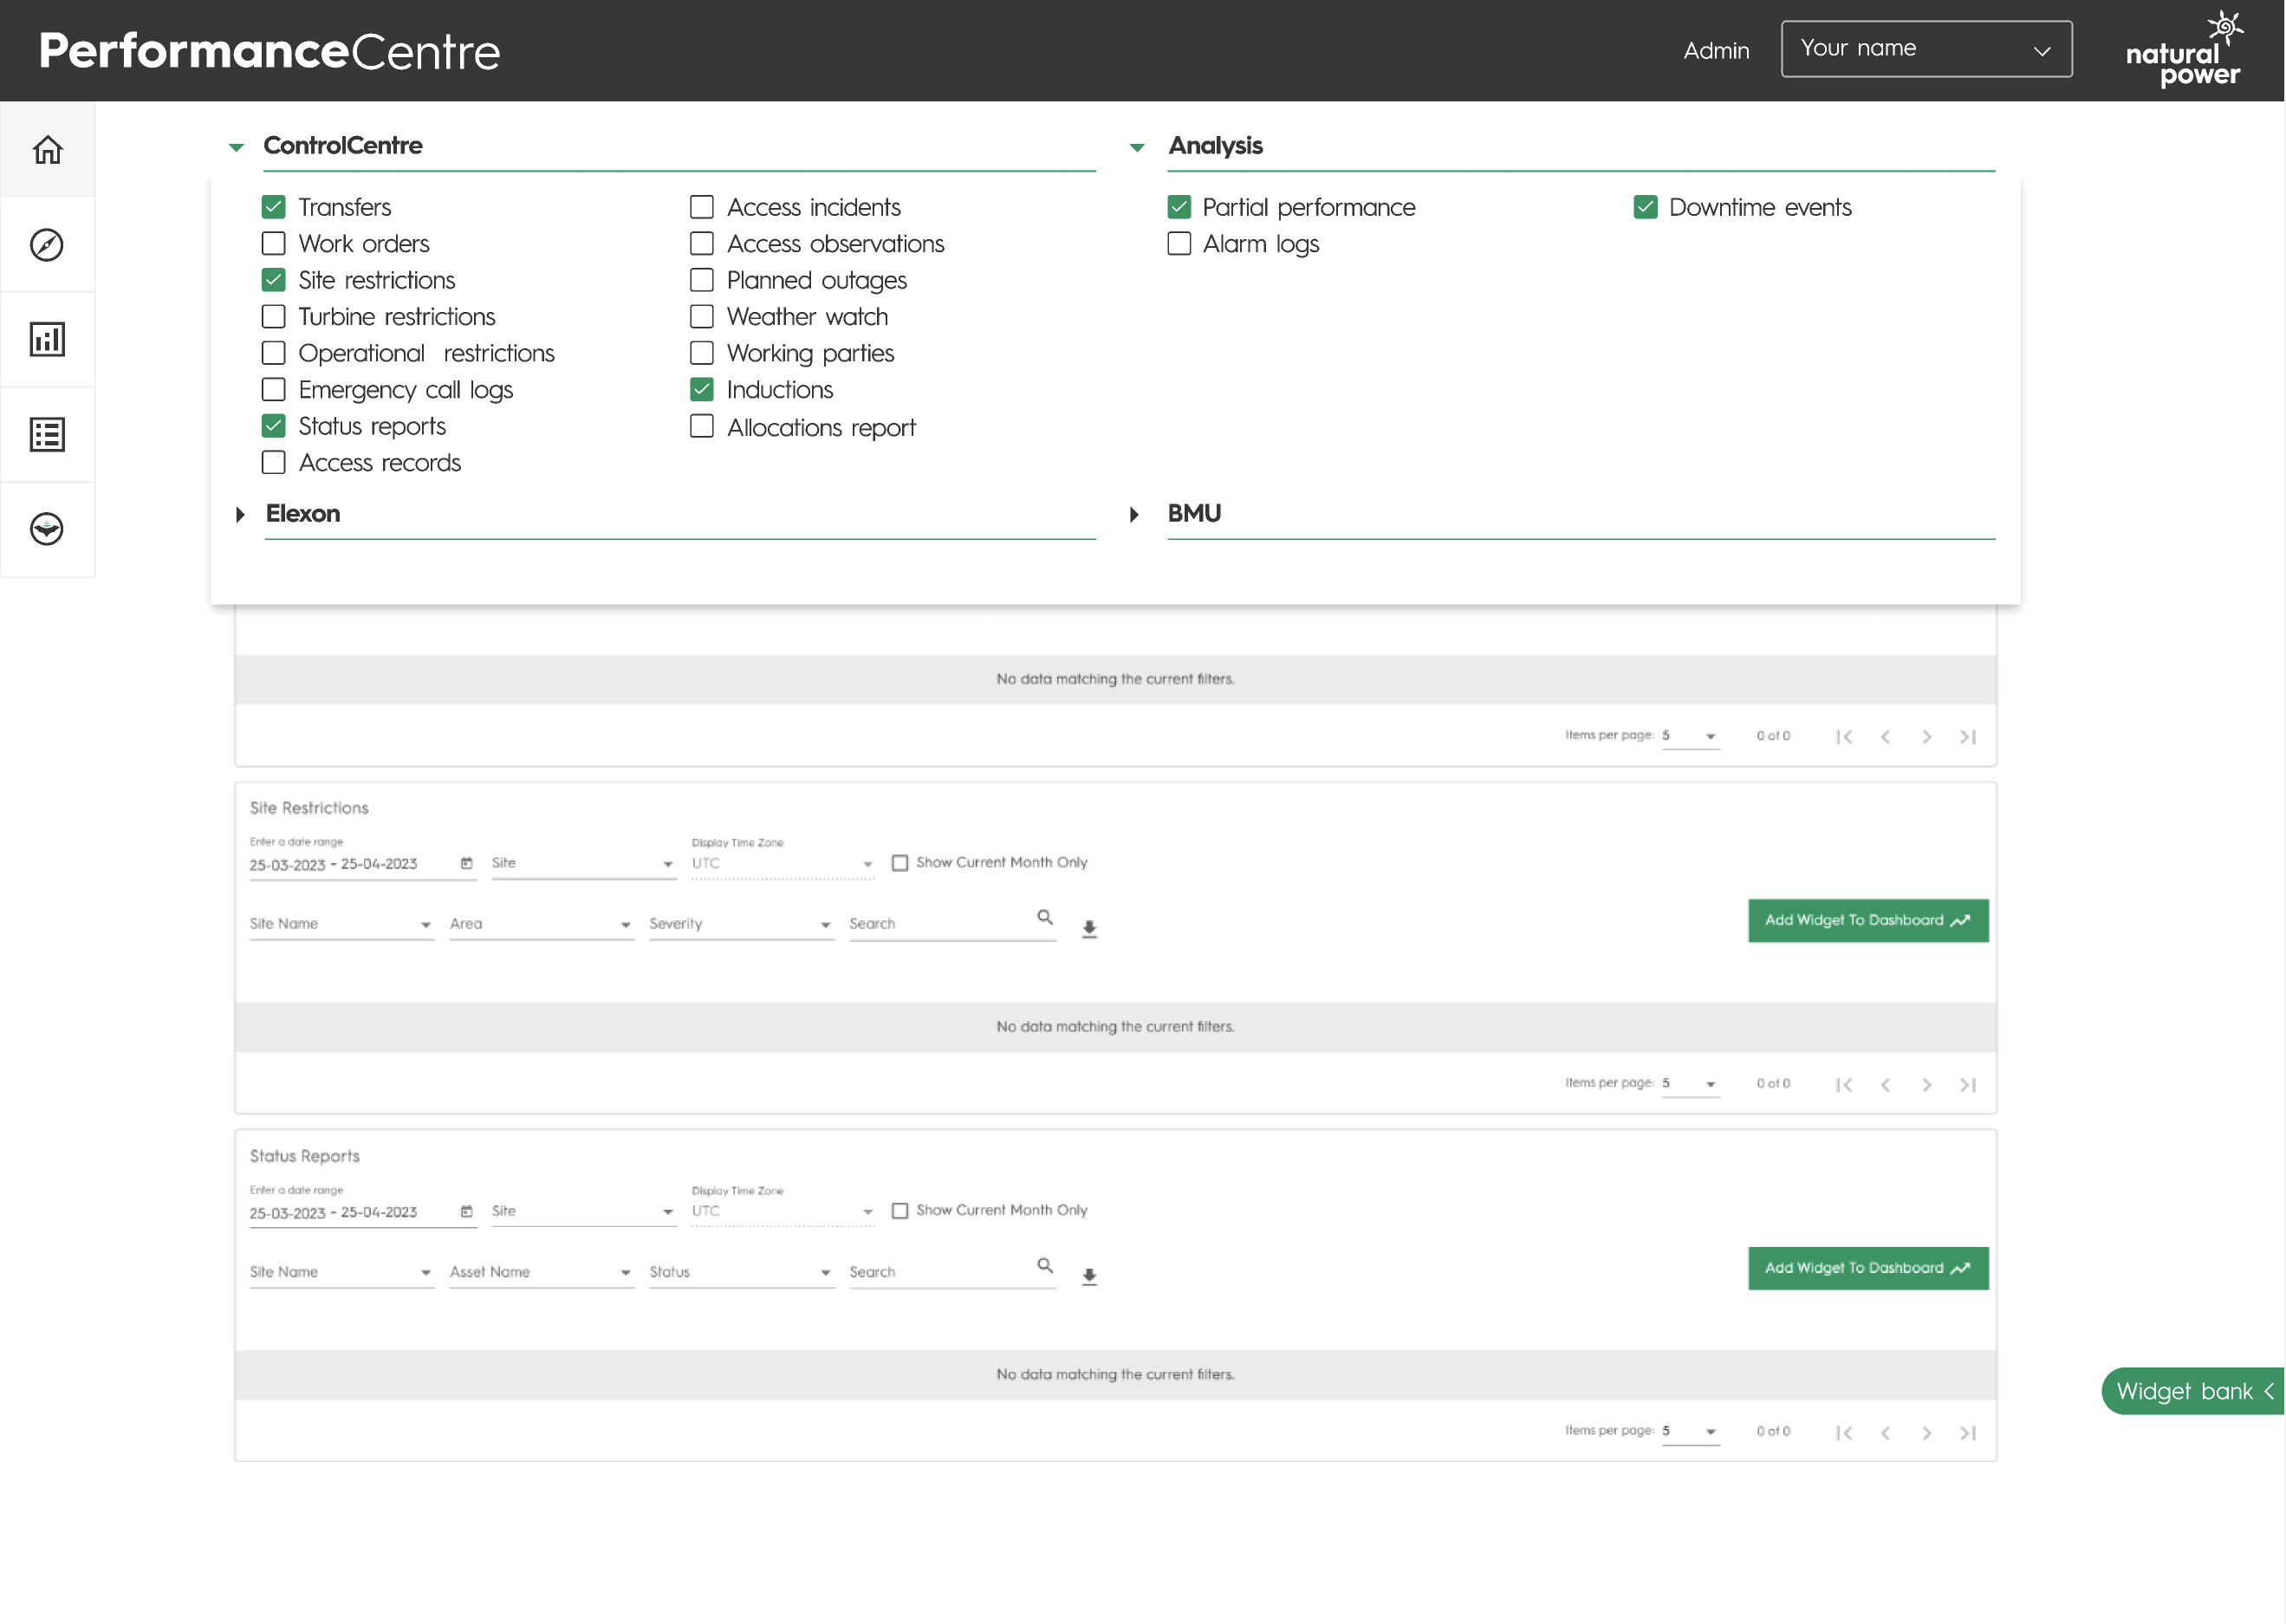Tick the Alarm logs checkbox
Viewport: 2286px width, 1624px height.
point(1179,244)
